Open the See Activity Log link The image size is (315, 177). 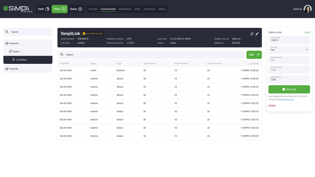(x=286, y=100)
